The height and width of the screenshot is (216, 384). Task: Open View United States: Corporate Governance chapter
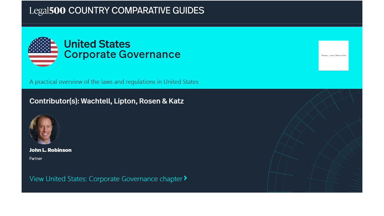point(106,179)
